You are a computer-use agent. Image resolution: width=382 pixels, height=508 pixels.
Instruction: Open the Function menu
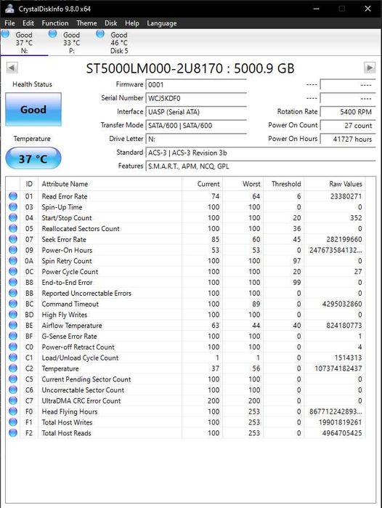click(x=55, y=23)
